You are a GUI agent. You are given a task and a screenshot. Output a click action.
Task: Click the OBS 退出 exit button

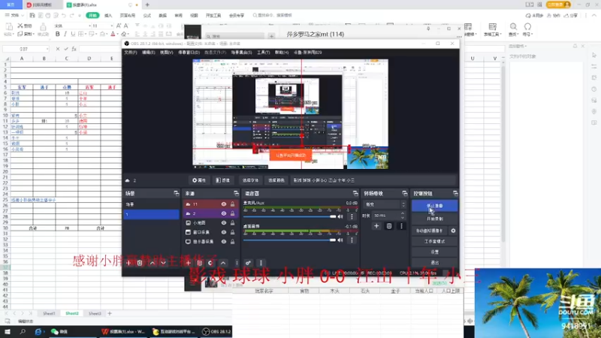click(435, 262)
